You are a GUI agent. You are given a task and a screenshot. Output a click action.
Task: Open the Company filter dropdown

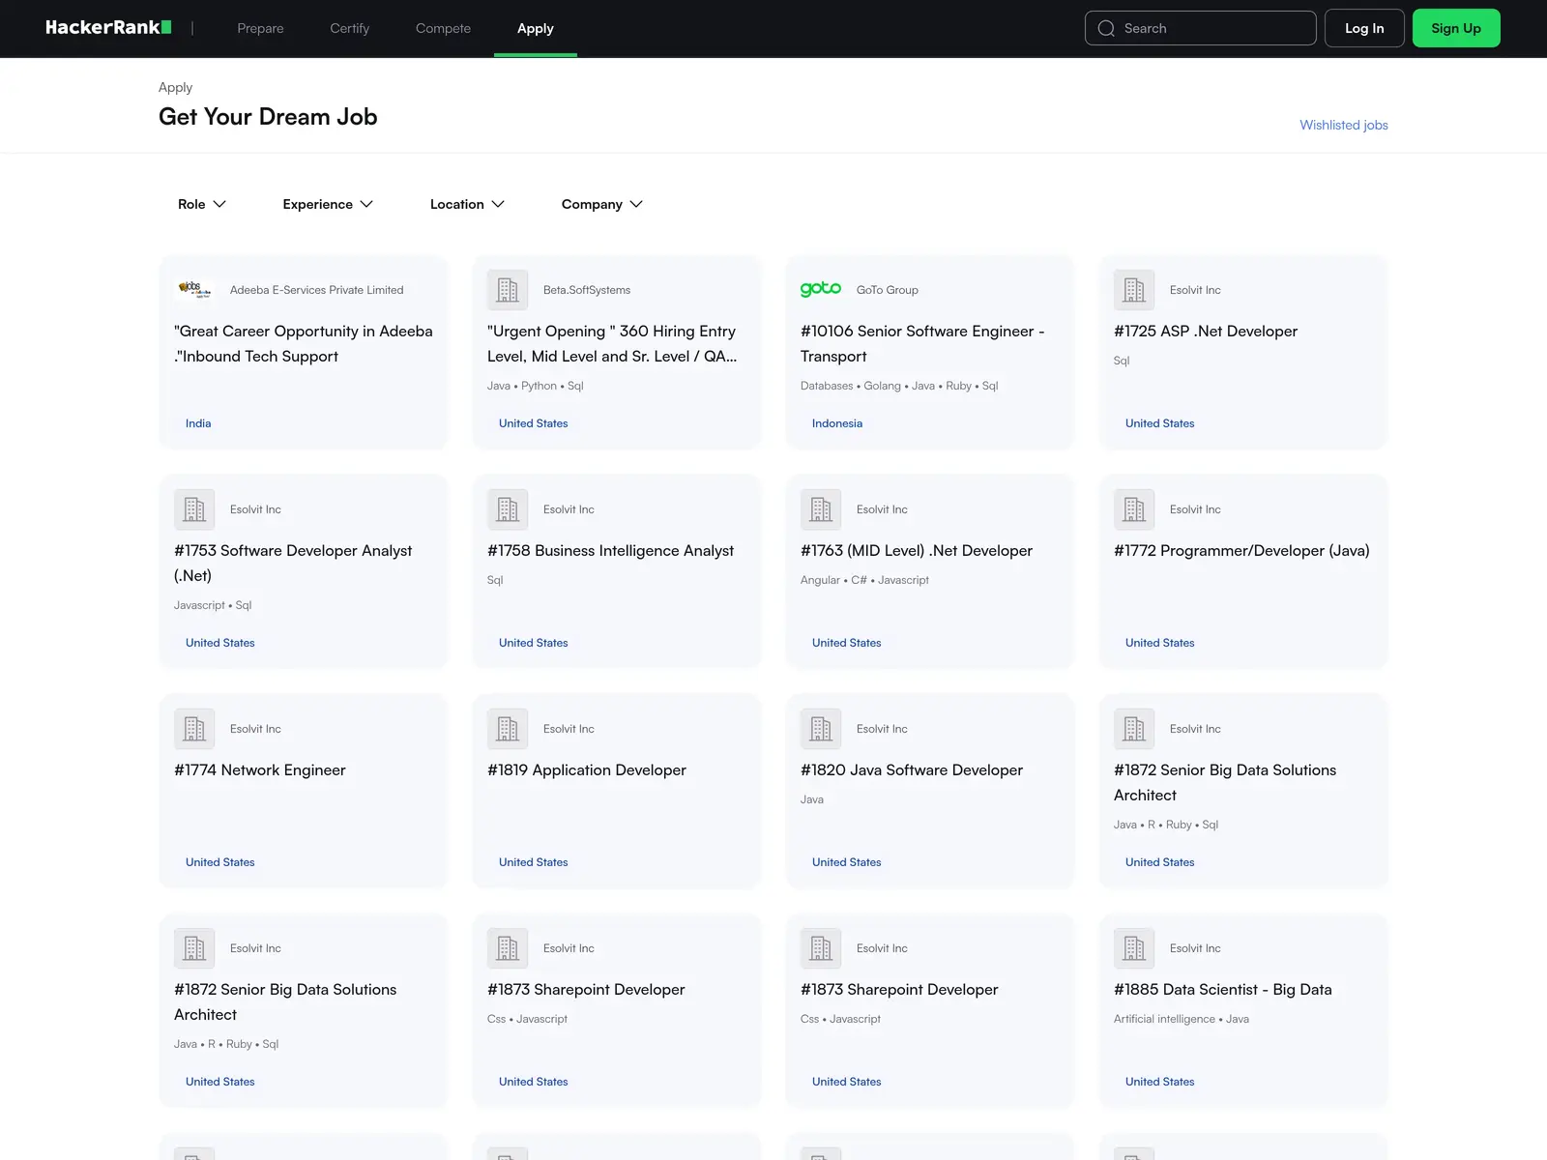click(x=601, y=204)
